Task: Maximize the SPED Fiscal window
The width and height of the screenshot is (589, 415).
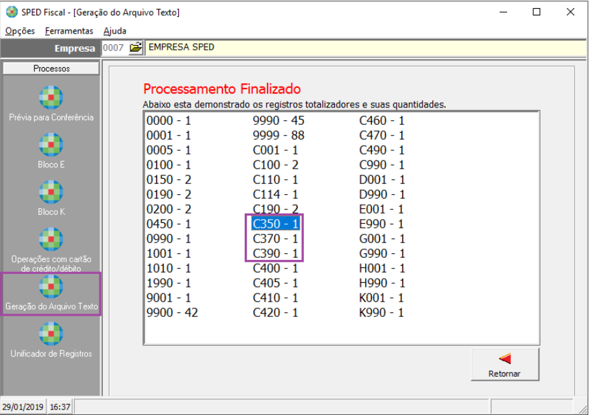Action: [x=537, y=12]
